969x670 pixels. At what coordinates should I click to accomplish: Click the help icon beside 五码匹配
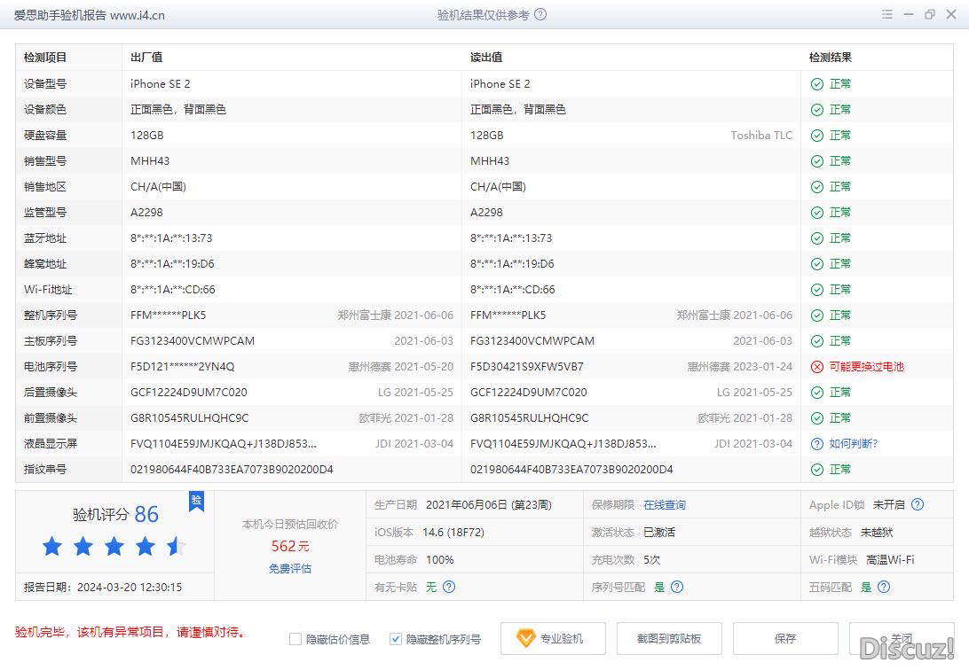pyautogui.click(x=885, y=587)
